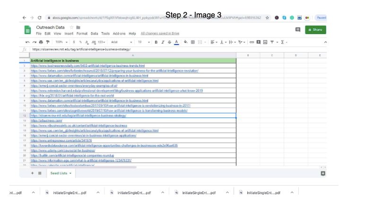Open comment history icon
The image size is (365, 206).
298,29
